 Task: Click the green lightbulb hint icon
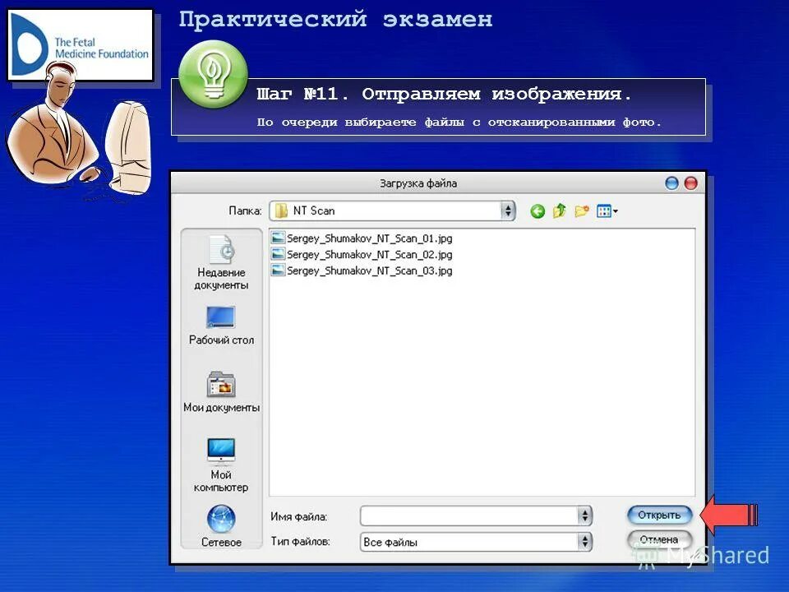click(x=214, y=74)
